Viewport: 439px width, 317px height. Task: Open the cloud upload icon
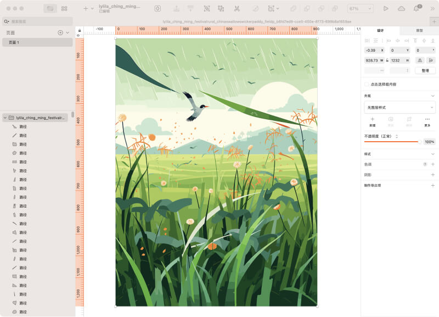tap(401, 9)
